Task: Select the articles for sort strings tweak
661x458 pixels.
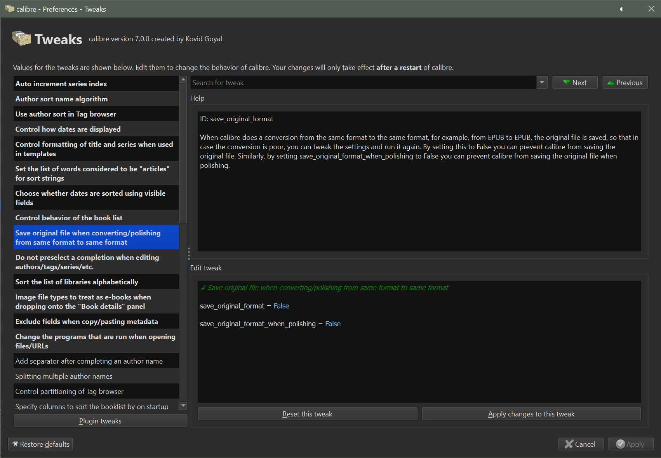Action: (x=96, y=173)
